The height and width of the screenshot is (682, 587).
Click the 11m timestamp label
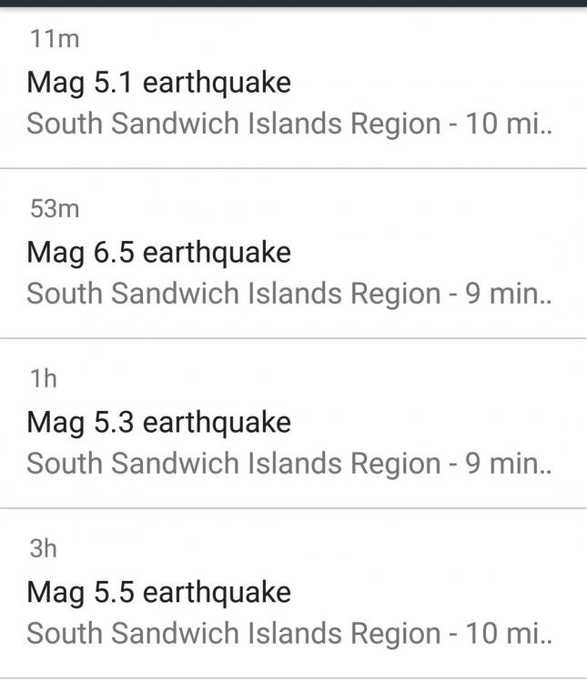point(48,39)
